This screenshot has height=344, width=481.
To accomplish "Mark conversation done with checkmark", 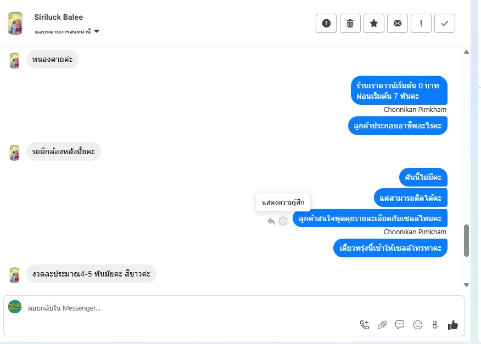I will pos(445,23).
